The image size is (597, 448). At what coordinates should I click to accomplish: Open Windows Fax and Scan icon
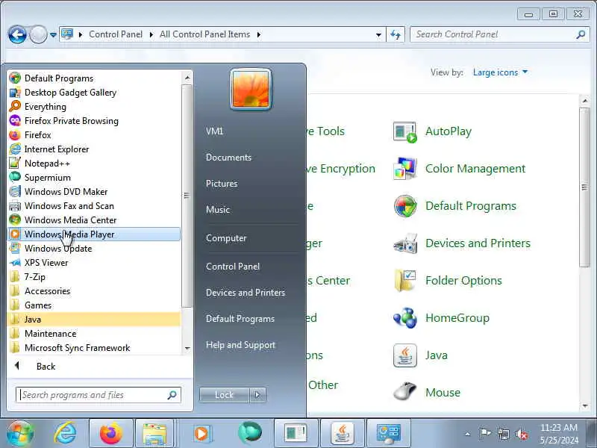click(15, 206)
